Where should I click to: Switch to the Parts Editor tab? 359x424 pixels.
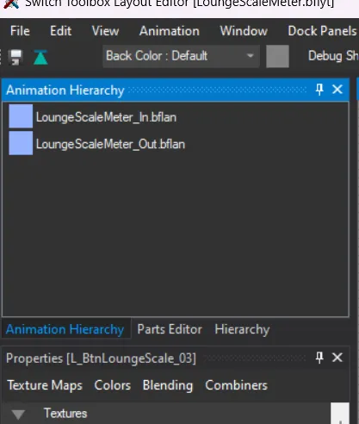[170, 329]
